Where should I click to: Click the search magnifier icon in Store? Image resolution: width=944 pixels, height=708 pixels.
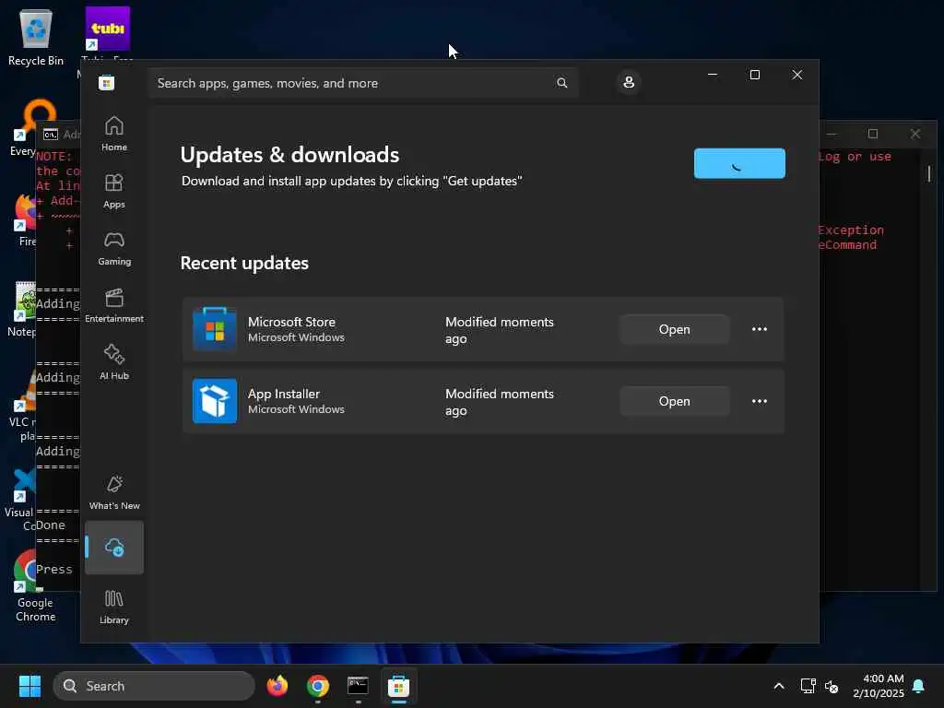click(561, 83)
